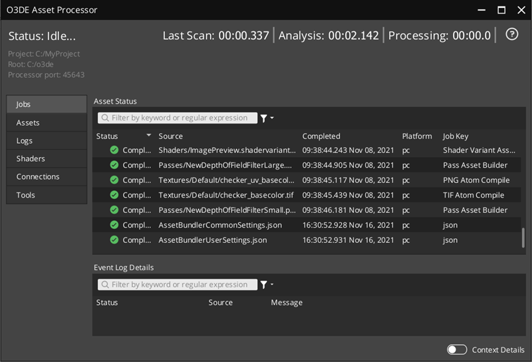532x362 pixels.
Task: Expand the Asset Status filter dropdown arrow
Action: (273, 118)
